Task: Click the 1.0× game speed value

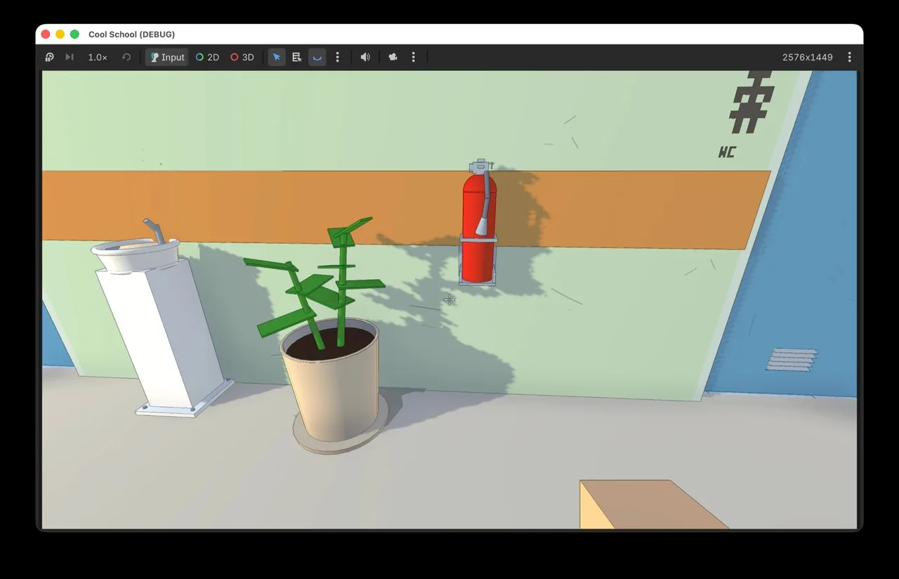Action: coord(98,57)
